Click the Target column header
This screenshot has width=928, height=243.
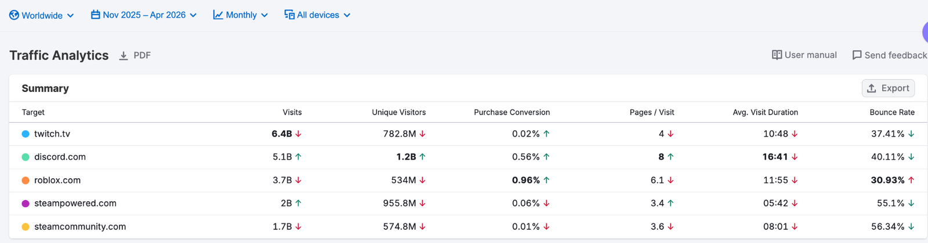click(33, 112)
